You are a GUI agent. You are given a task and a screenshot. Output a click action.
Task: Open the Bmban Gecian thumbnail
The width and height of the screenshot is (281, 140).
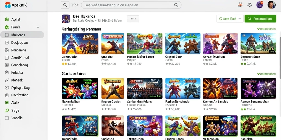pos(113,89)
